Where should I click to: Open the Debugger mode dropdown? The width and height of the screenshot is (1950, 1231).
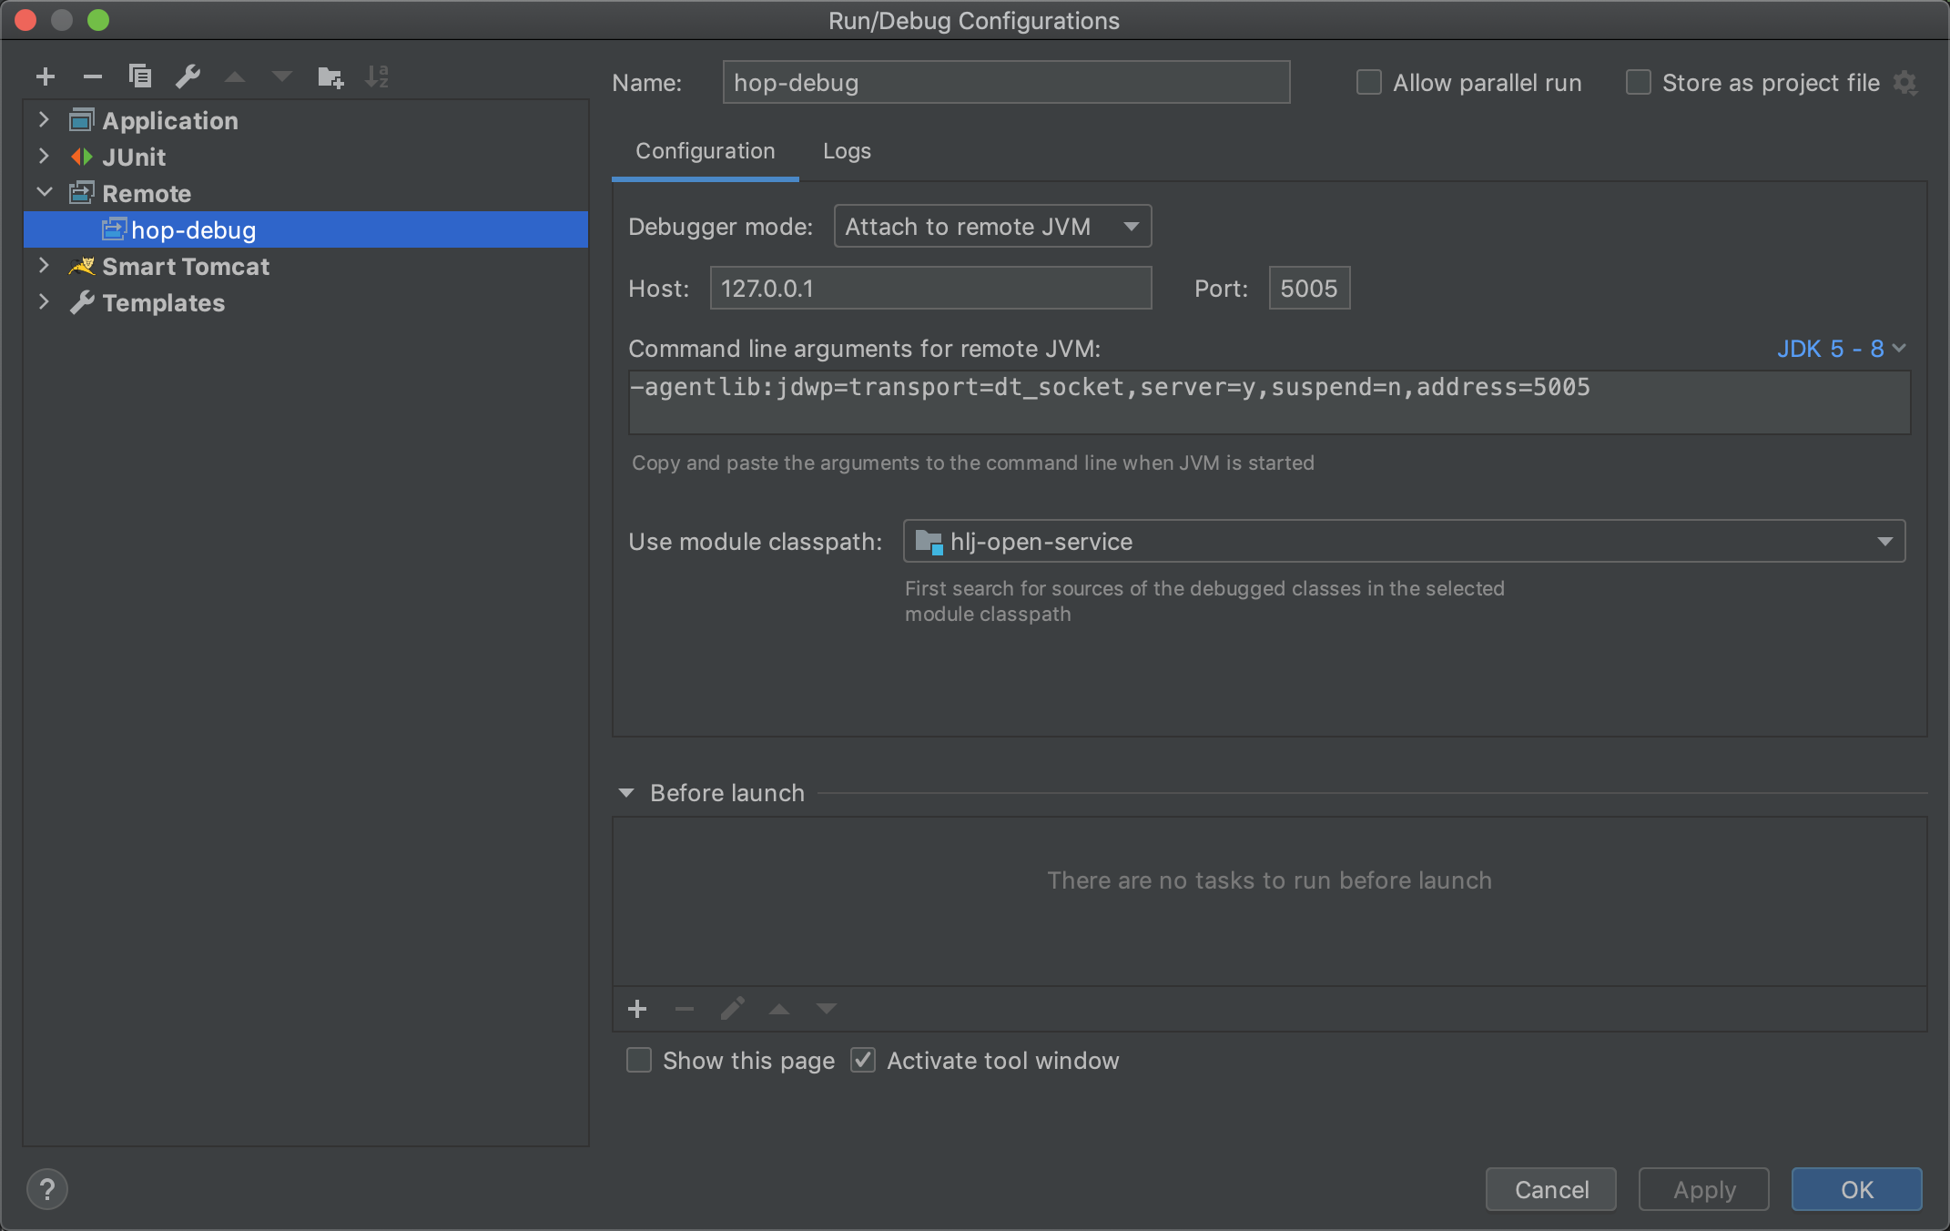[x=992, y=227]
